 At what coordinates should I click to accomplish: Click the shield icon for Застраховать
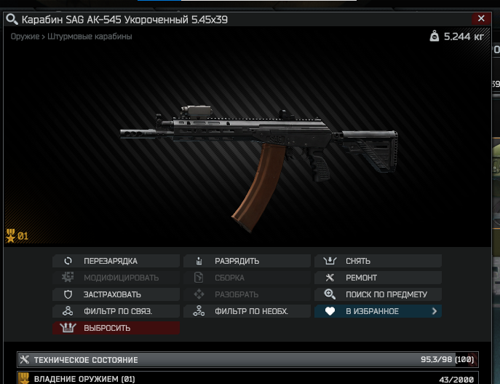[x=68, y=294]
